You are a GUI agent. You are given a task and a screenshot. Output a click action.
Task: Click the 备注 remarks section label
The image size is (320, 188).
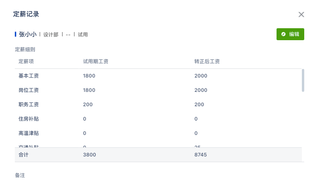[20, 176]
